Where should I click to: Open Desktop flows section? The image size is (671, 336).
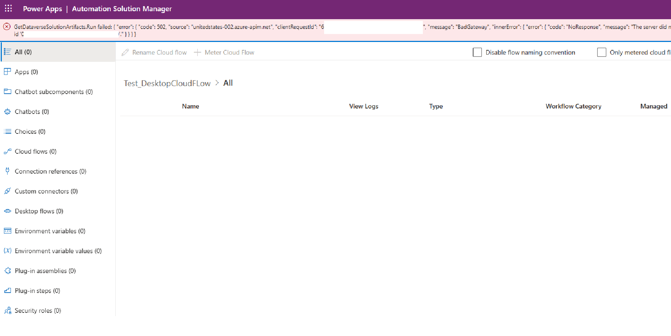click(38, 211)
